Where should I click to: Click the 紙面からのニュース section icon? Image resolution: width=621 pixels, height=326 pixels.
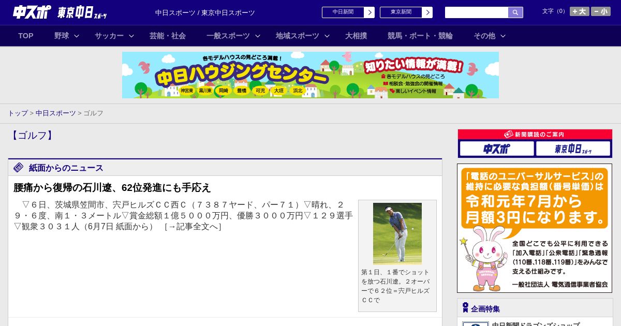19,168
